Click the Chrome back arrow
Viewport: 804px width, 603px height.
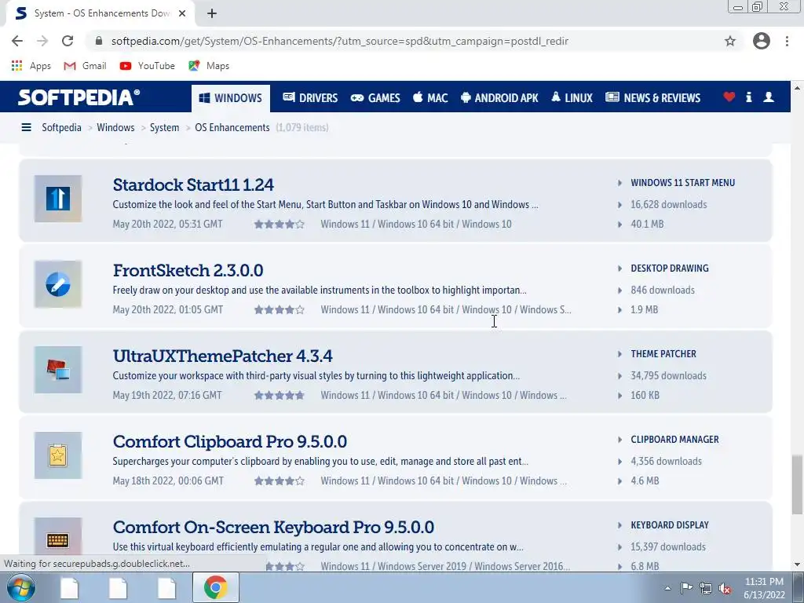(x=17, y=41)
